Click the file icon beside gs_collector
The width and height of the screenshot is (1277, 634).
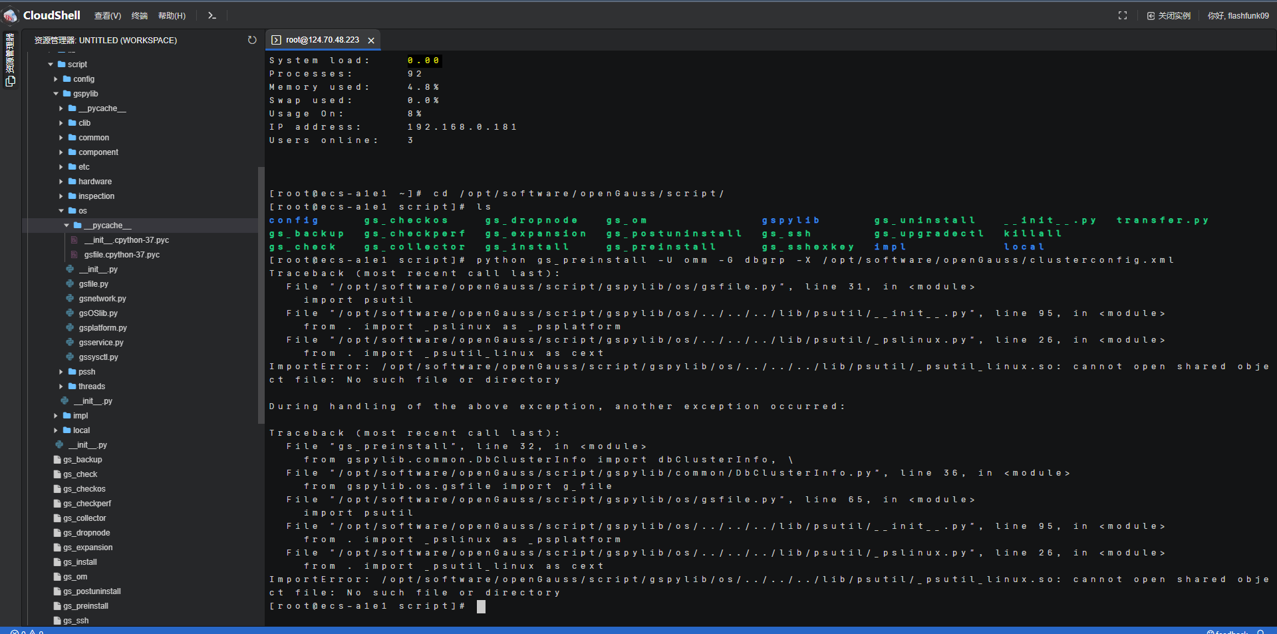(57, 518)
